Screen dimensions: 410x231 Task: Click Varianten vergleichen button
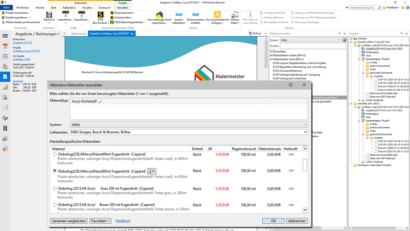point(69,221)
